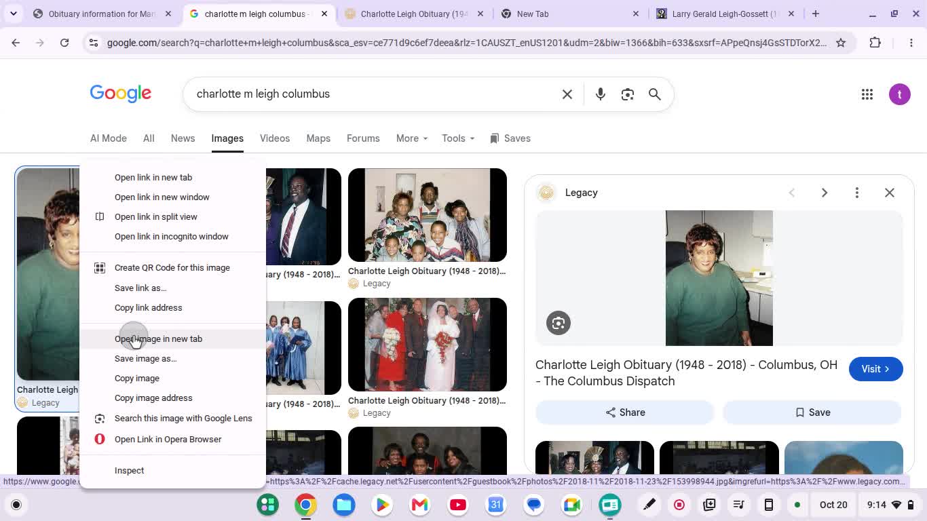Open the Google apps grid
This screenshot has height=521, width=927.
pyautogui.click(x=867, y=94)
